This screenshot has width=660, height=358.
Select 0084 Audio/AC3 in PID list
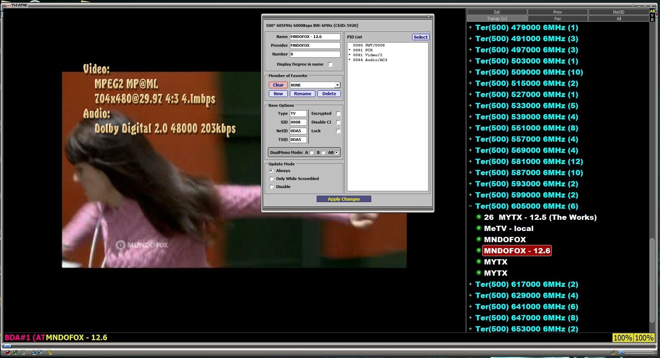tap(370, 60)
